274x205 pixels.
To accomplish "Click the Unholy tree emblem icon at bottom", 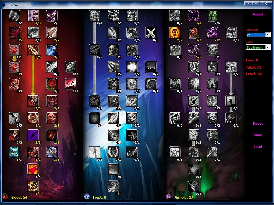I will pyautogui.click(x=169, y=197).
